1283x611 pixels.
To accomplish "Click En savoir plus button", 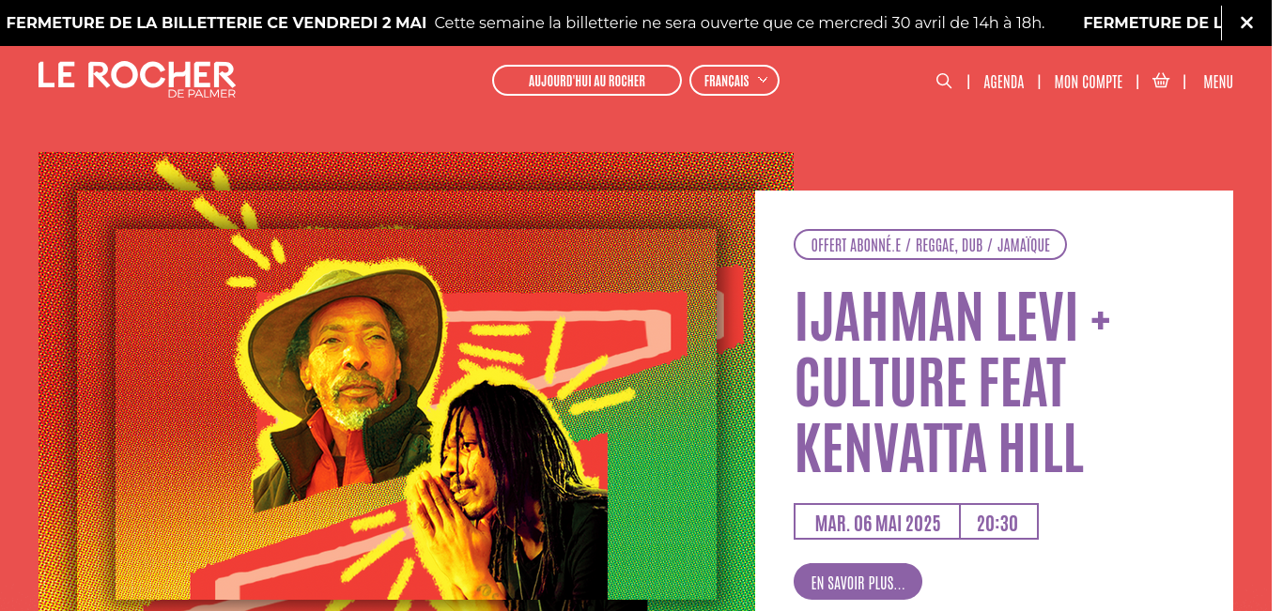I will (x=858, y=582).
